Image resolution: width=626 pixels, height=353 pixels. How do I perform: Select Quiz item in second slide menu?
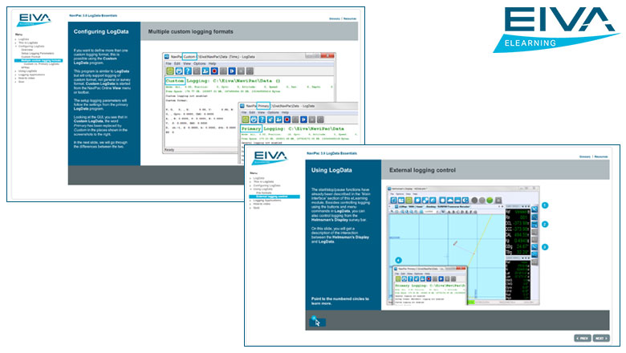pyautogui.click(x=256, y=208)
